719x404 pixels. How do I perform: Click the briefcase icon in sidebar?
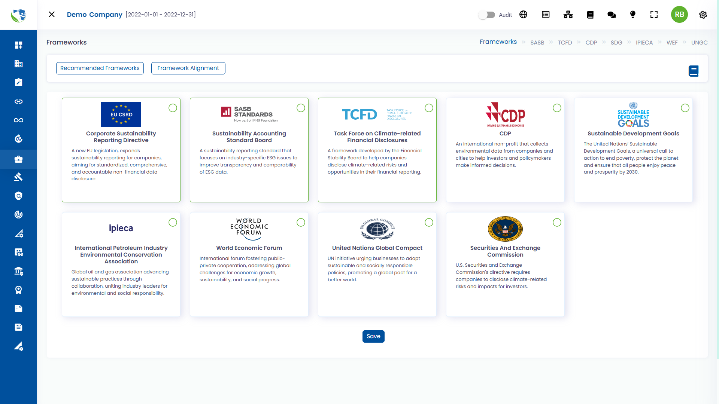pos(18,159)
